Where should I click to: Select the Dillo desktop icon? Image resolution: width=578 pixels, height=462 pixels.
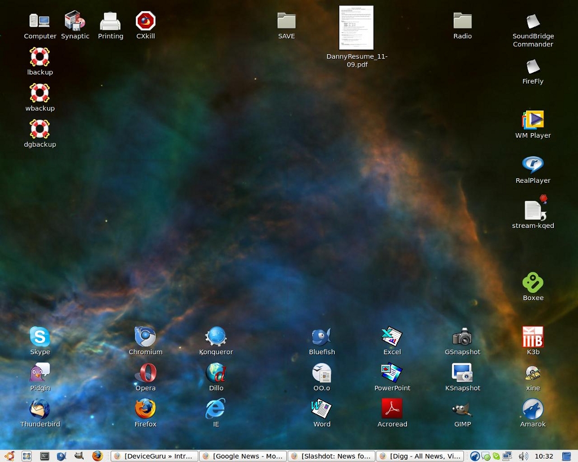coord(216,372)
